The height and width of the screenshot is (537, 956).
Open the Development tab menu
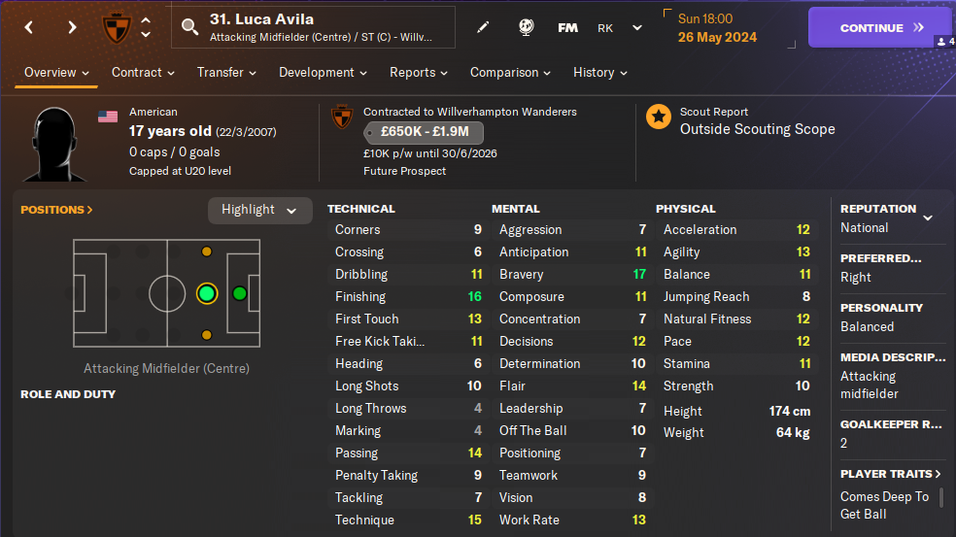click(323, 73)
